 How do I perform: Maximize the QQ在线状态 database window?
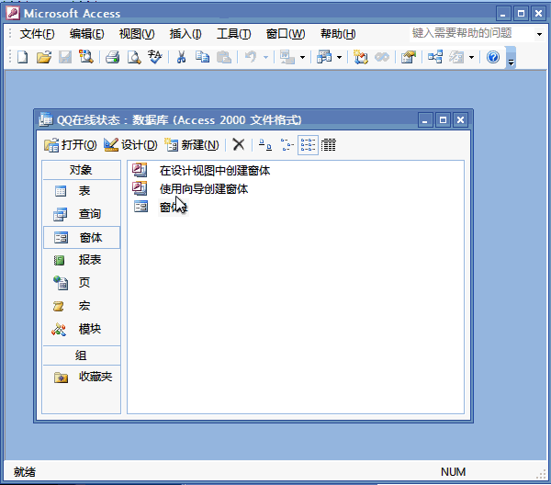[x=443, y=120]
